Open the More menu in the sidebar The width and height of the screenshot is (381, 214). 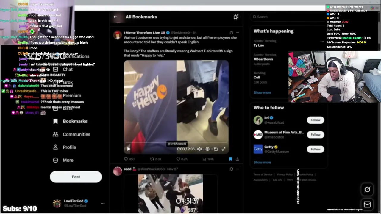click(x=63, y=160)
